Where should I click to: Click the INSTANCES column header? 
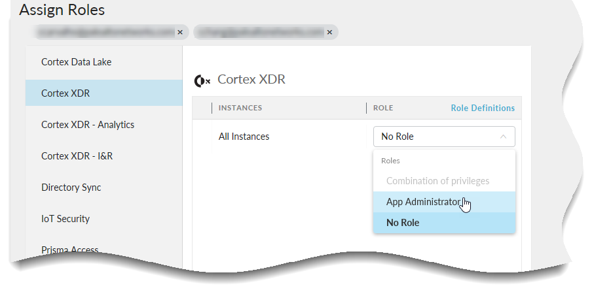[x=240, y=108]
